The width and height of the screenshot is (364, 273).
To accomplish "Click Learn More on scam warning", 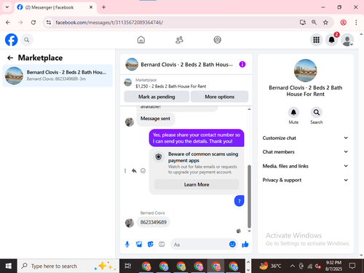I will point(197,184).
